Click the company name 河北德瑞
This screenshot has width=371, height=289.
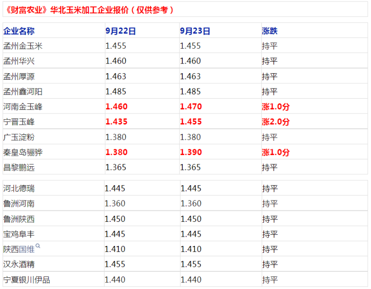click(x=19, y=188)
